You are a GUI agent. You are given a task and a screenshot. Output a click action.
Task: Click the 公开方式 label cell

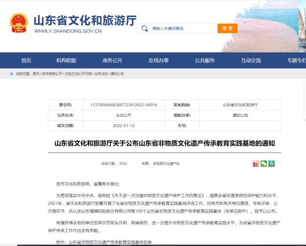click(66, 115)
